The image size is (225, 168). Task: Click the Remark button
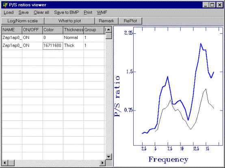pyautogui.click(x=106, y=21)
